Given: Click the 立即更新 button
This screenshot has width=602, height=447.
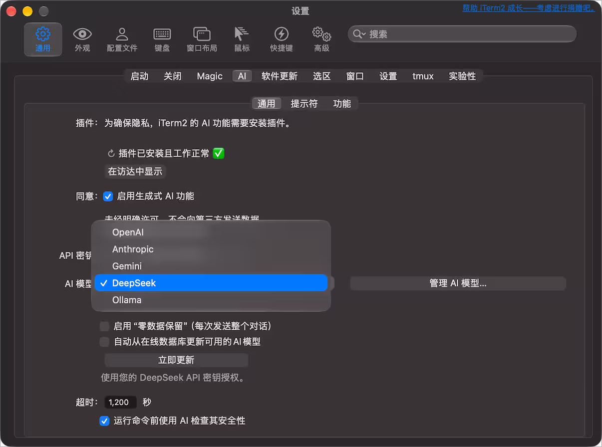Looking at the screenshot, I should [x=176, y=360].
